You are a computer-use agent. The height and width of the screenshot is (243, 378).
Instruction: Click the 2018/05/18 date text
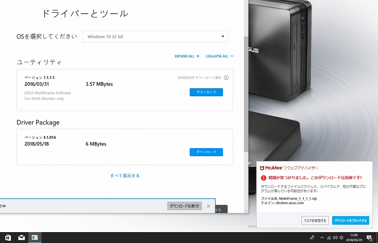click(x=37, y=144)
